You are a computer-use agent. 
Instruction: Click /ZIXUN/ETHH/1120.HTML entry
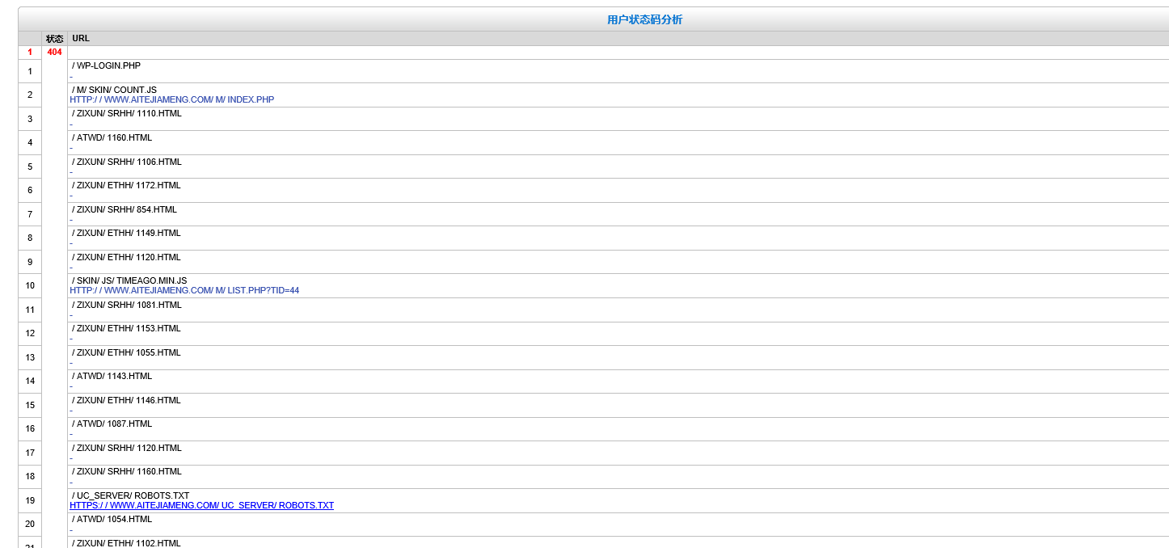126,257
